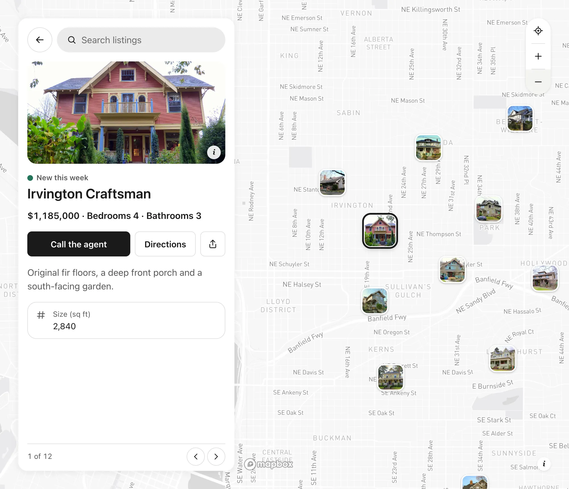Get Directions to the listing
The height and width of the screenshot is (489, 569).
pos(165,244)
